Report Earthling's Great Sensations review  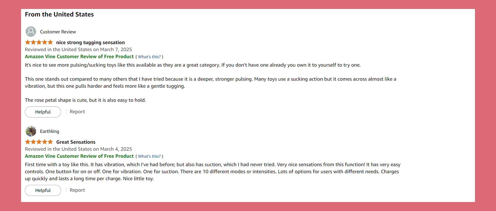[x=77, y=190]
